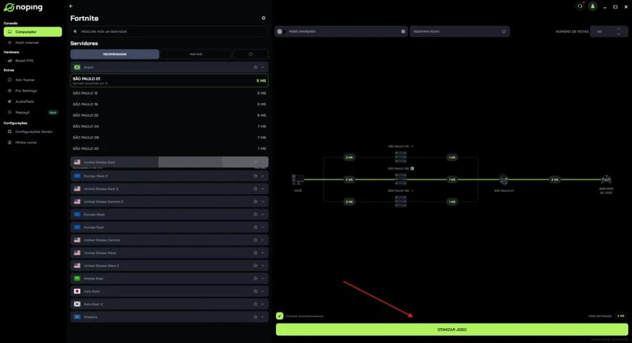Switch to the Por País tab
Screen dimensions: 632x343
pos(196,54)
